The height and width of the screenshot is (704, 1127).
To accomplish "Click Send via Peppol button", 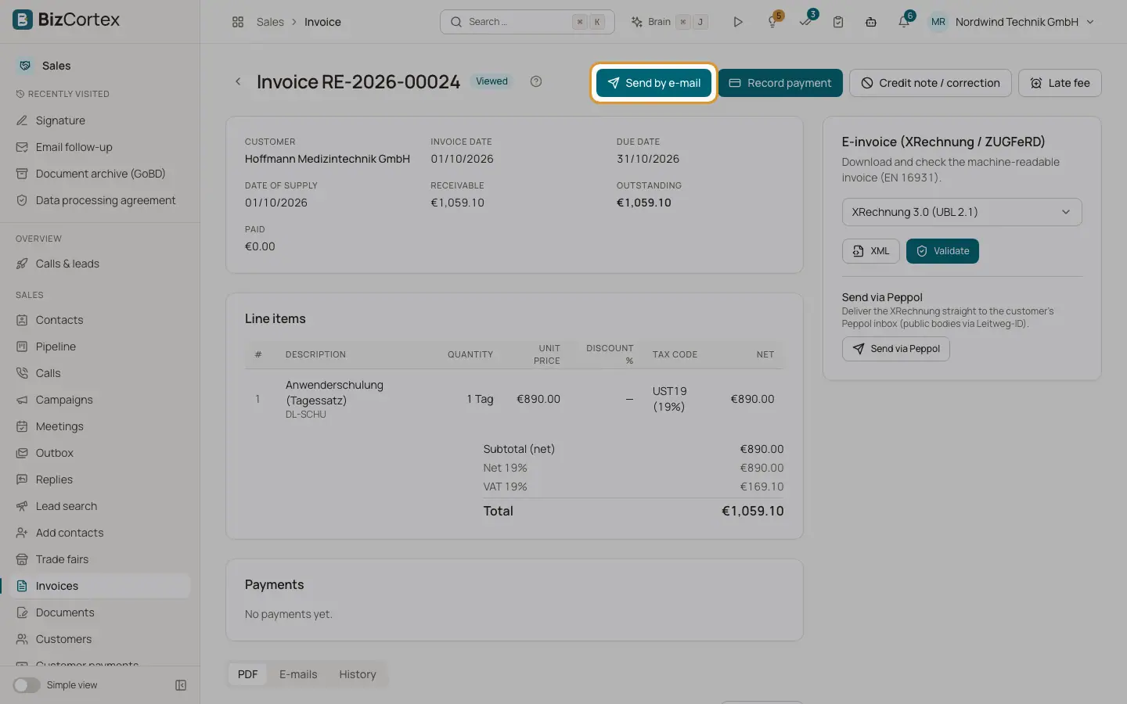I will click(896, 349).
